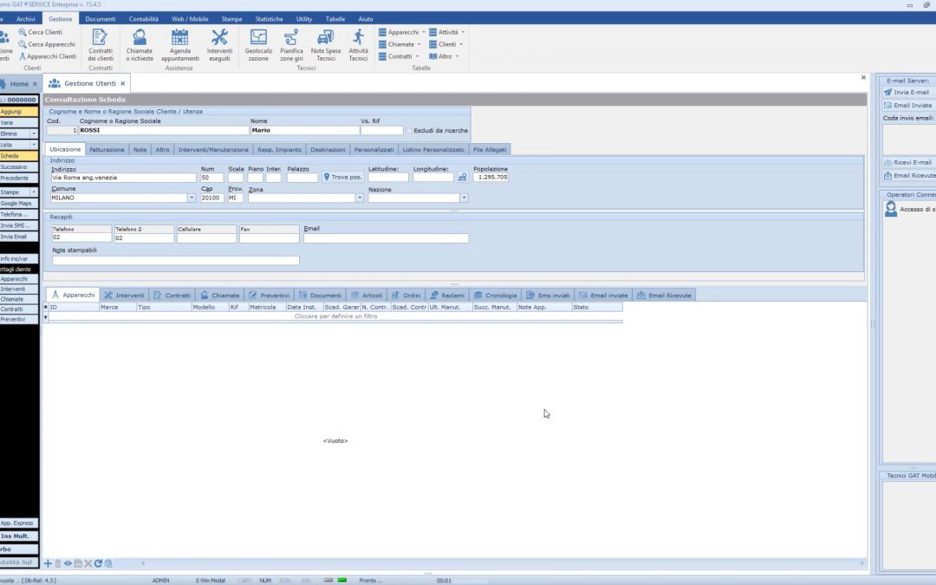The image size is (936, 585).
Task: Click Cognome field containing ROSSI
Action: [x=164, y=130]
